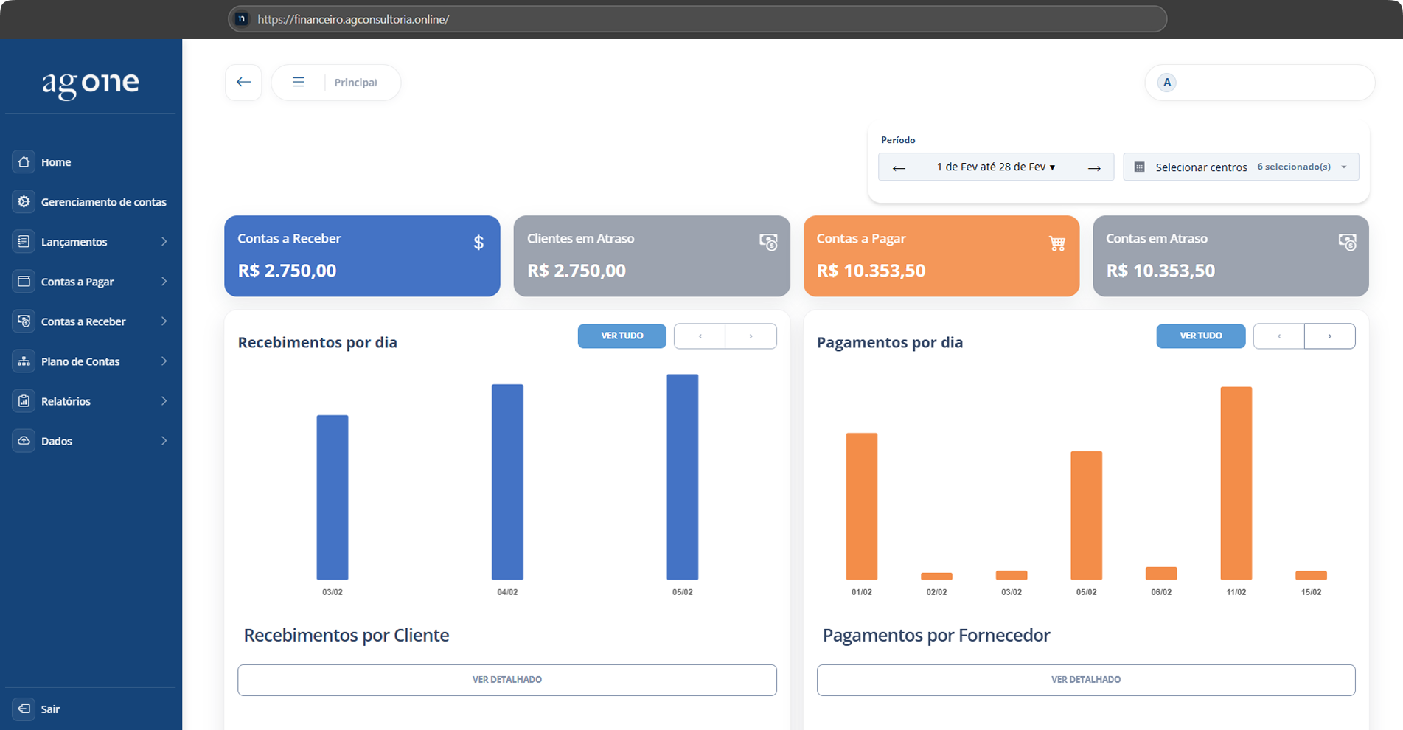This screenshot has height=730, width=1403.
Task: Click the Sair logout icon
Action: (24, 709)
